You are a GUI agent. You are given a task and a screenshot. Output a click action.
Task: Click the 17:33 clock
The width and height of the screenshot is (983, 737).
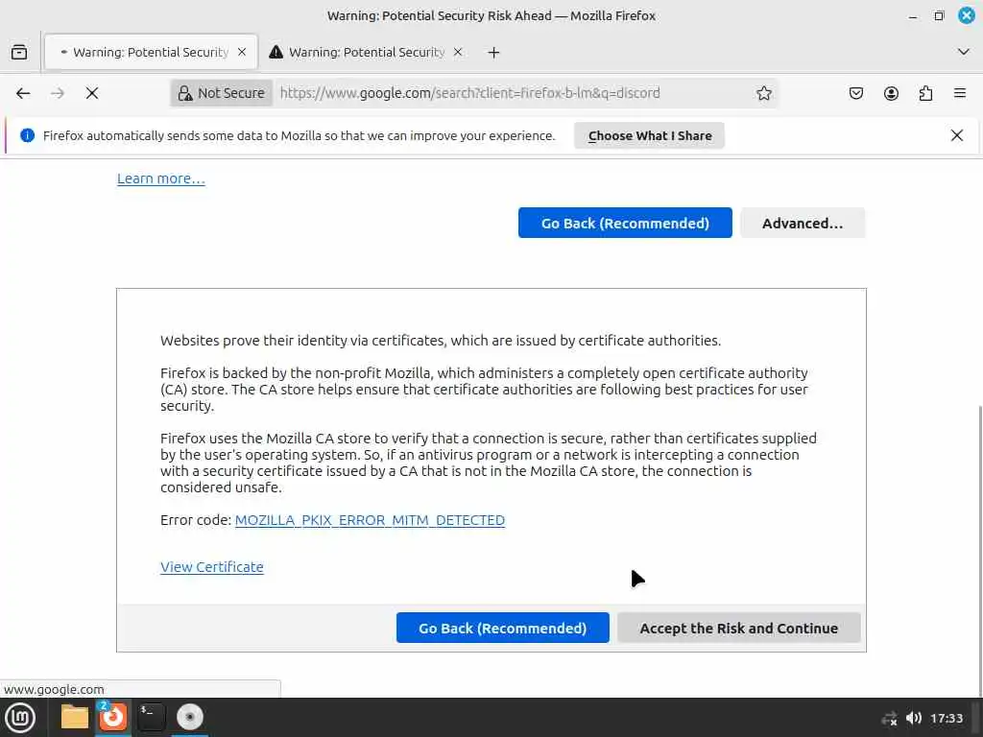coord(946,718)
